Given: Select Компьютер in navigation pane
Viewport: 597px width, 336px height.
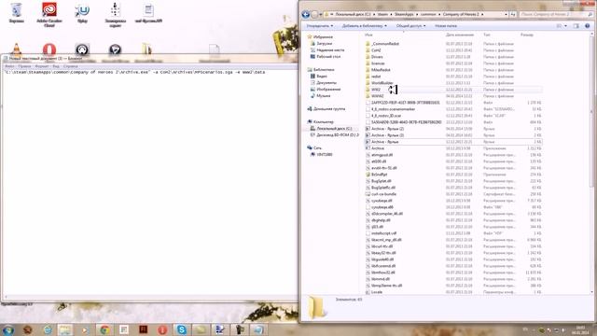Looking at the screenshot, I should pyautogui.click(x=324, y=122).
